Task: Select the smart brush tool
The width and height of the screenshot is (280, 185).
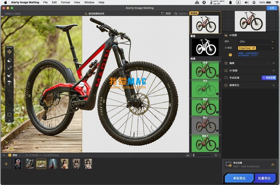Action: coord(9,75)
